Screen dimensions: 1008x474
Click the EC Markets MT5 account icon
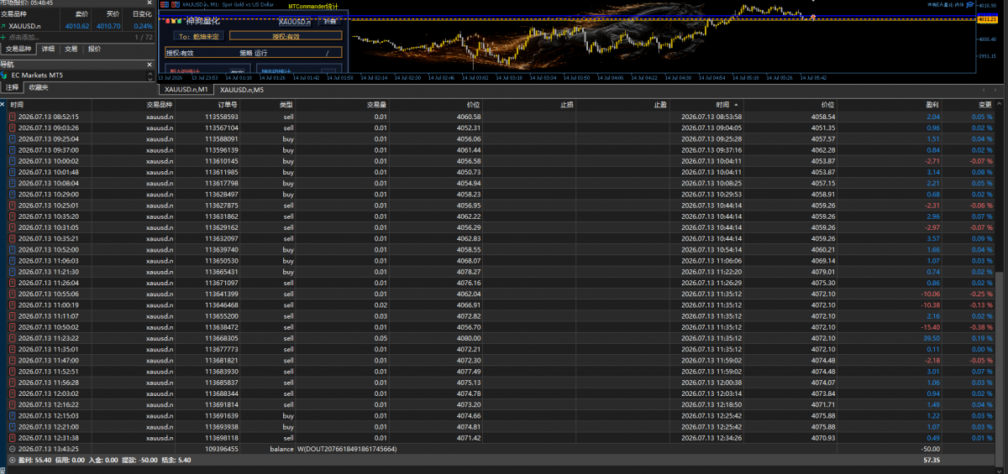pyautogui.click(x=4, y=76)
